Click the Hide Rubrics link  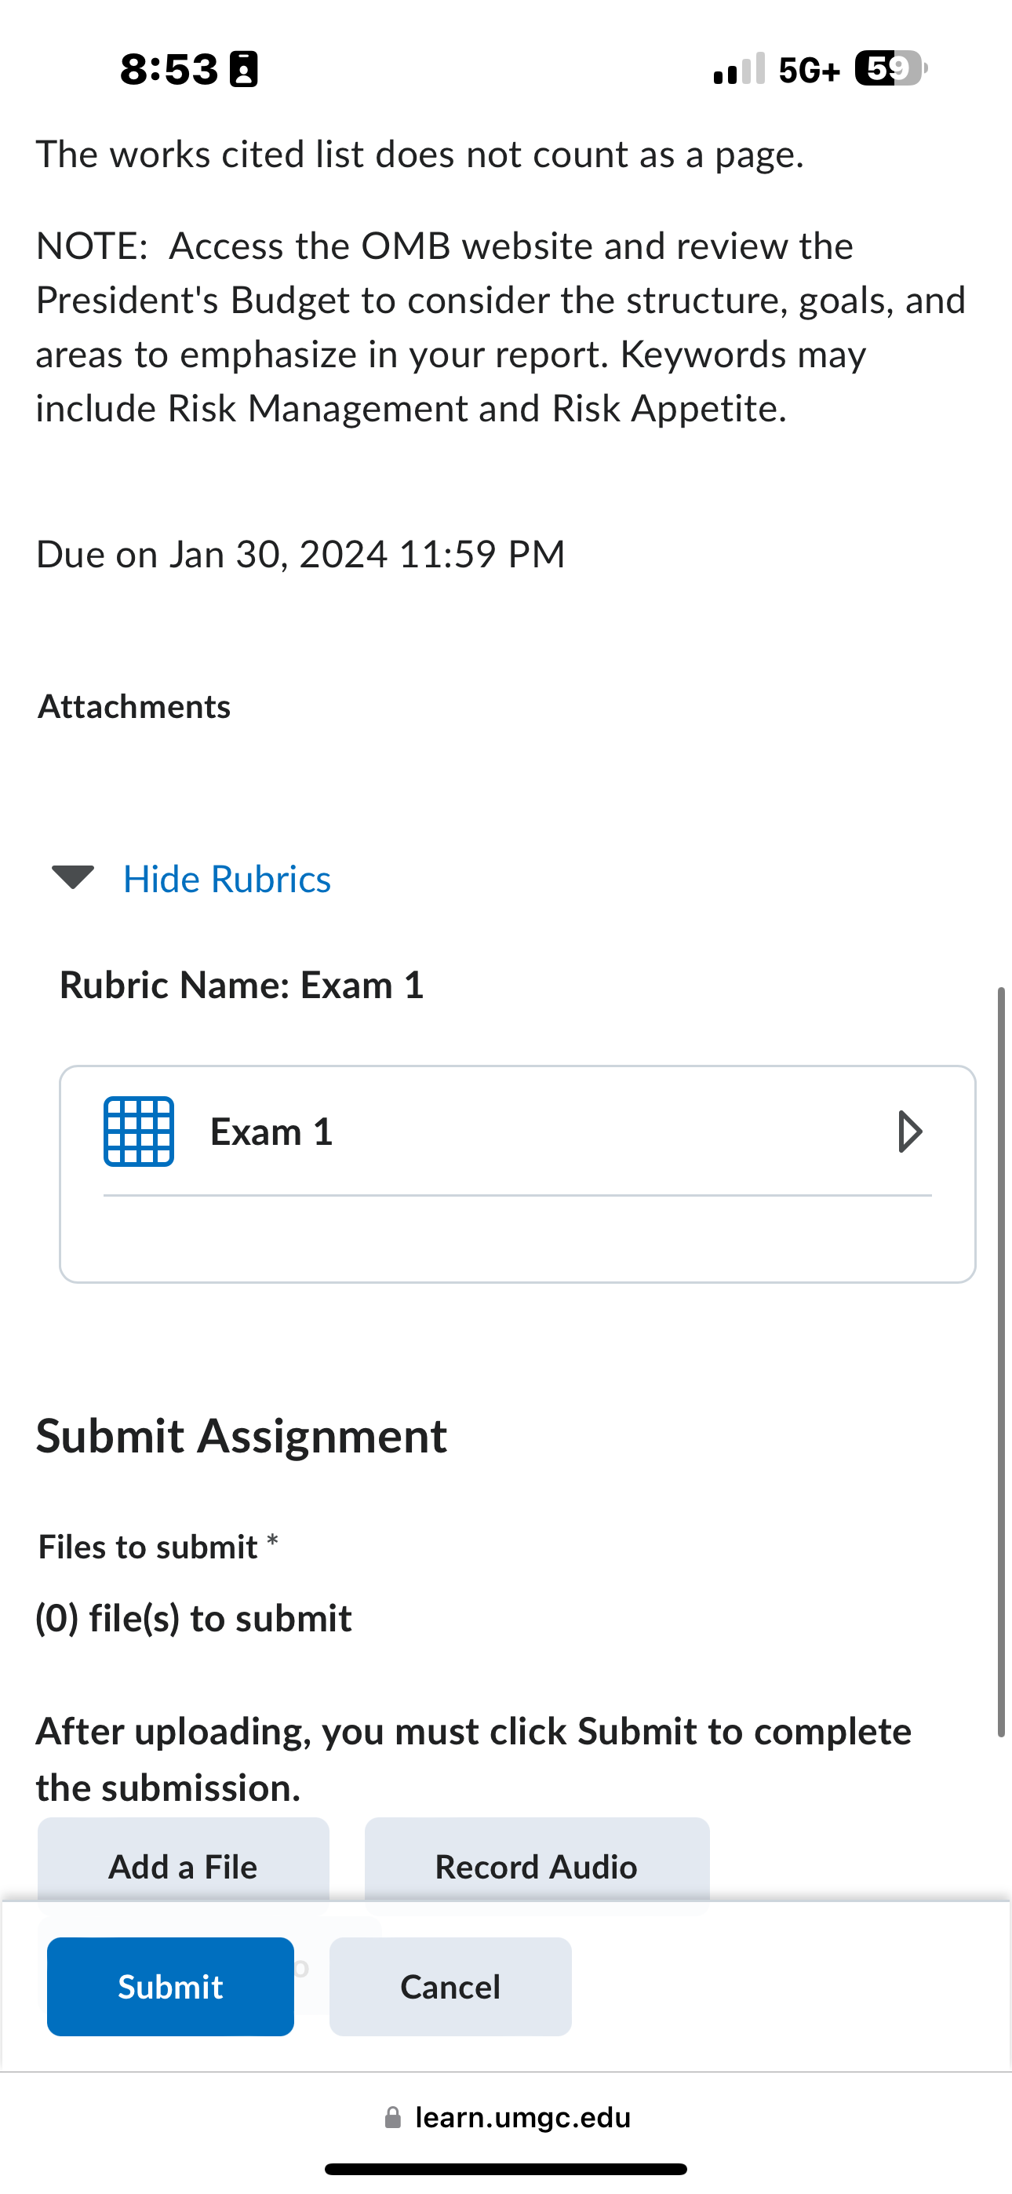(227, 879)
